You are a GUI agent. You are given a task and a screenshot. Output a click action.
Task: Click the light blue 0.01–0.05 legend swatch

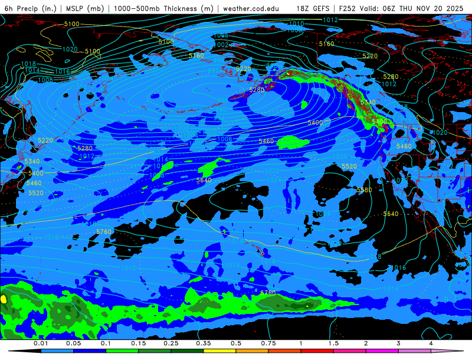tap(57, 351)
